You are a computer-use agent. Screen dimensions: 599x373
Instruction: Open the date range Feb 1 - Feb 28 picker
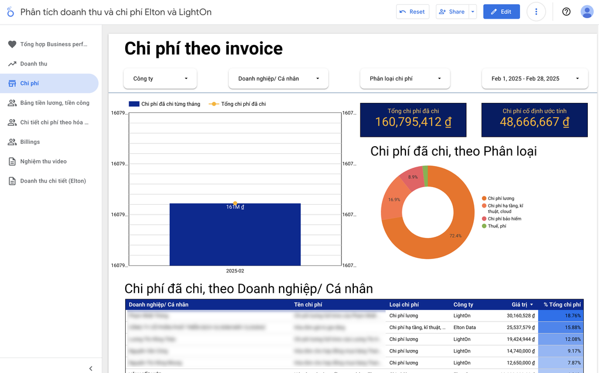535,78
